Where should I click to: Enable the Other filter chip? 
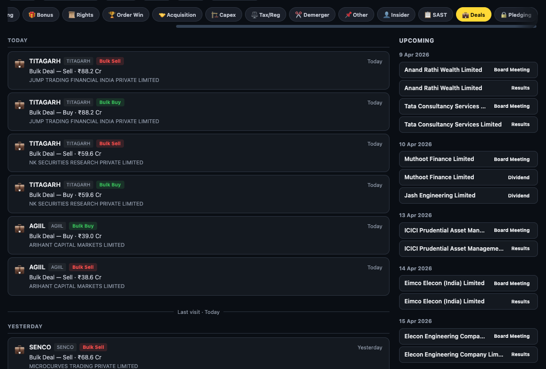coord(356,14)
